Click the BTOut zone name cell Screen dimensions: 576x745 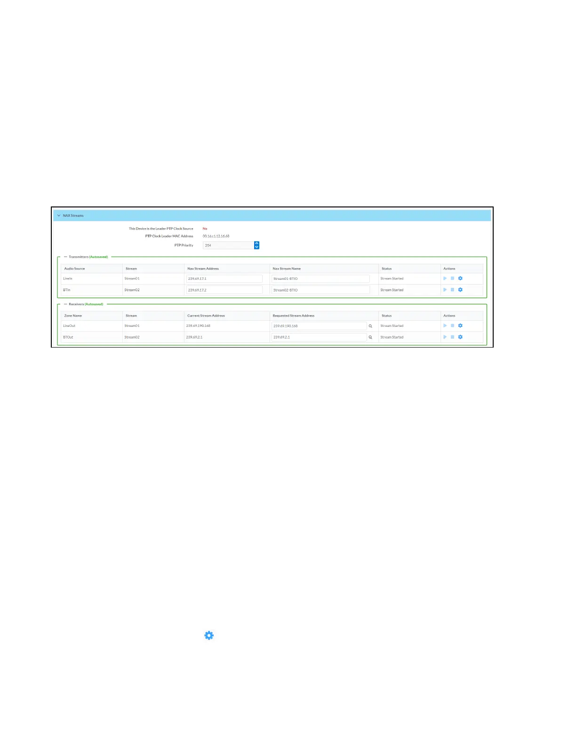[x=92, y=337]
